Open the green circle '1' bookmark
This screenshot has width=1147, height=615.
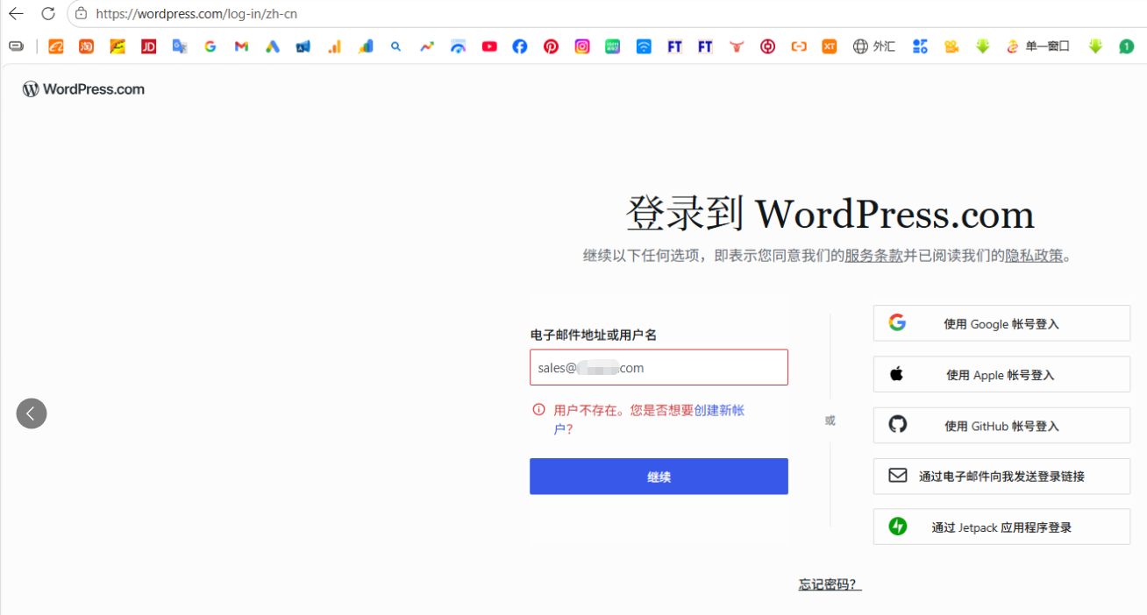(1127, 46)
